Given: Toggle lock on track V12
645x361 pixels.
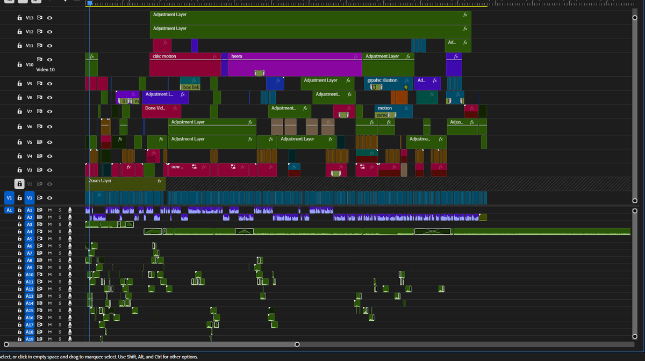Looking at the screenshot, I should pyautogui.click(x=19, y=32).
